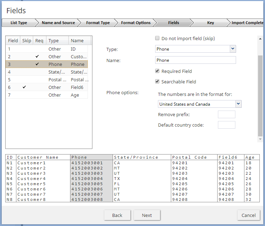Focus the Default country code field
Viewport: 265px width, 226px height.
click(226, 125)
